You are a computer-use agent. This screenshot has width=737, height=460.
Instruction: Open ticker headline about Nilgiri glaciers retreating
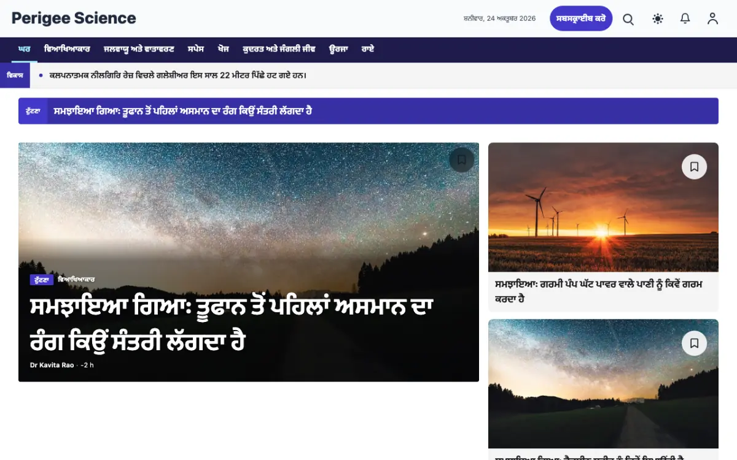click(x=177, y=75)
